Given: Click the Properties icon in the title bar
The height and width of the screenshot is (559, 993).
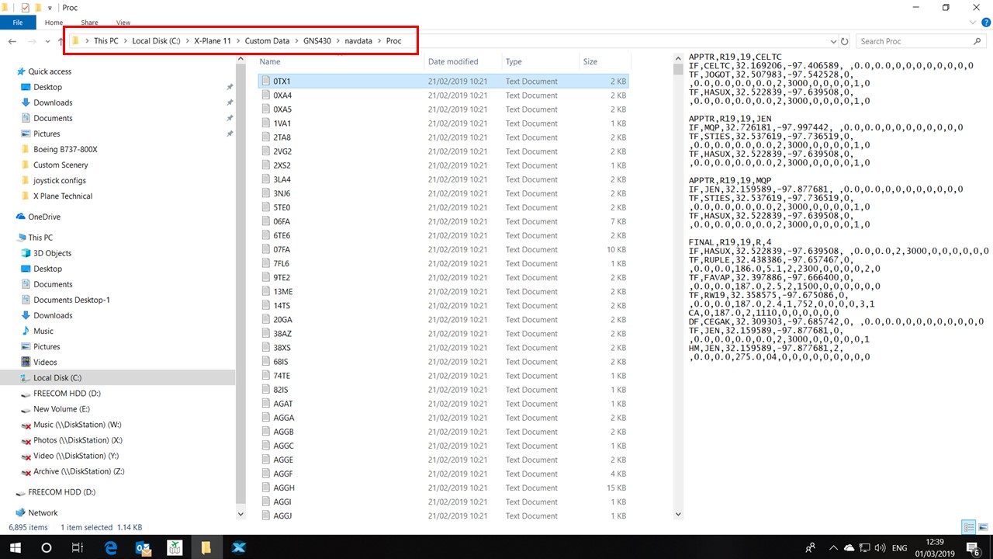Looking at the screenshot, I should (25, 8).
